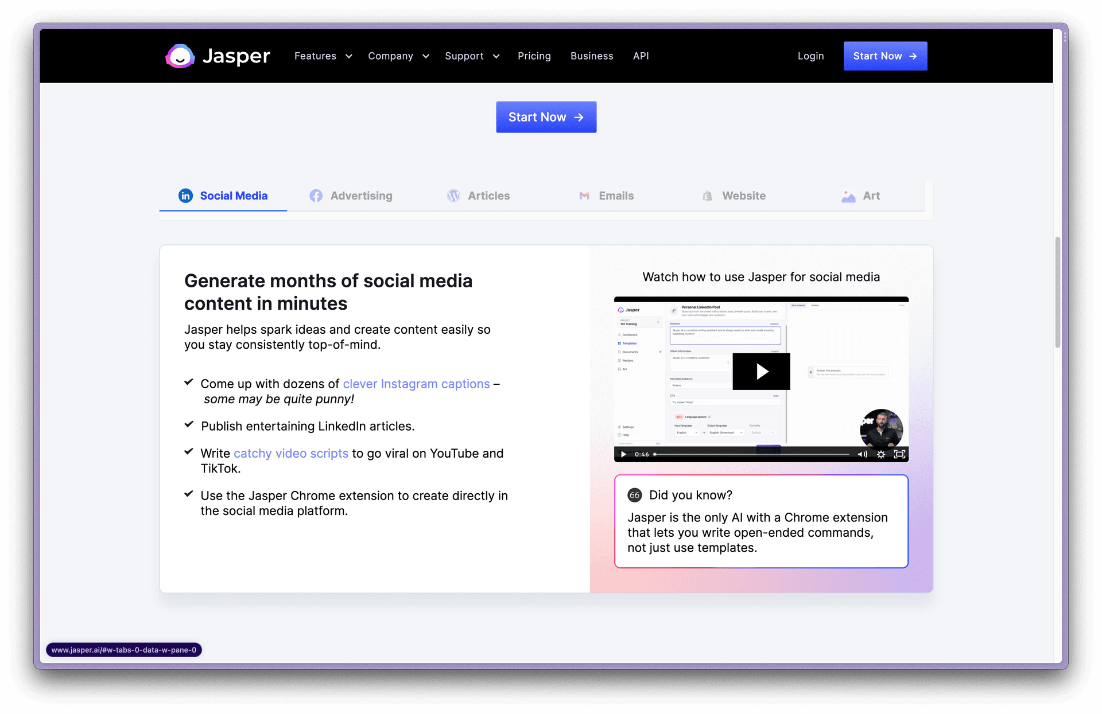Screen dimensions: 1102x714
Task: Click the centered Start Now button
Action: 546,117
